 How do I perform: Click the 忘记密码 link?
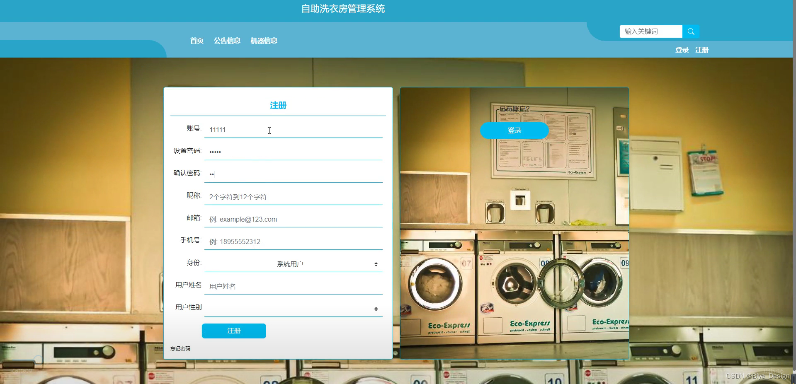(180, 349)
